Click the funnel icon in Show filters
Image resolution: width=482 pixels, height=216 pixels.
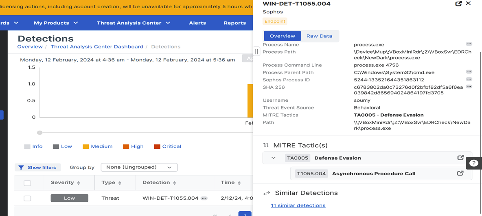pos(21,168)
